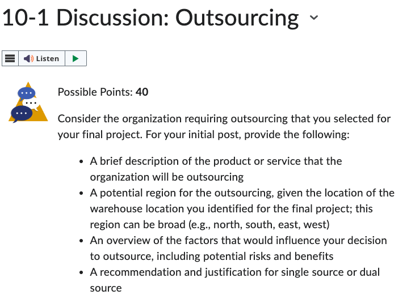Image resolution: width=411 pixels, height=299 pixels.
Task: Start playback with the green play triangle
Action: click(76, 58)
